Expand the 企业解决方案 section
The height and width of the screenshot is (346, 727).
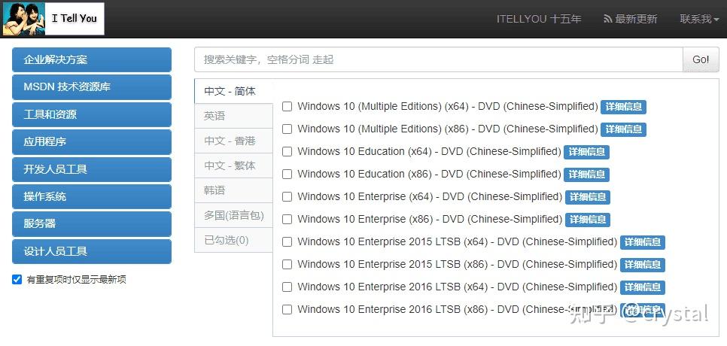click(x=92, y=59)
